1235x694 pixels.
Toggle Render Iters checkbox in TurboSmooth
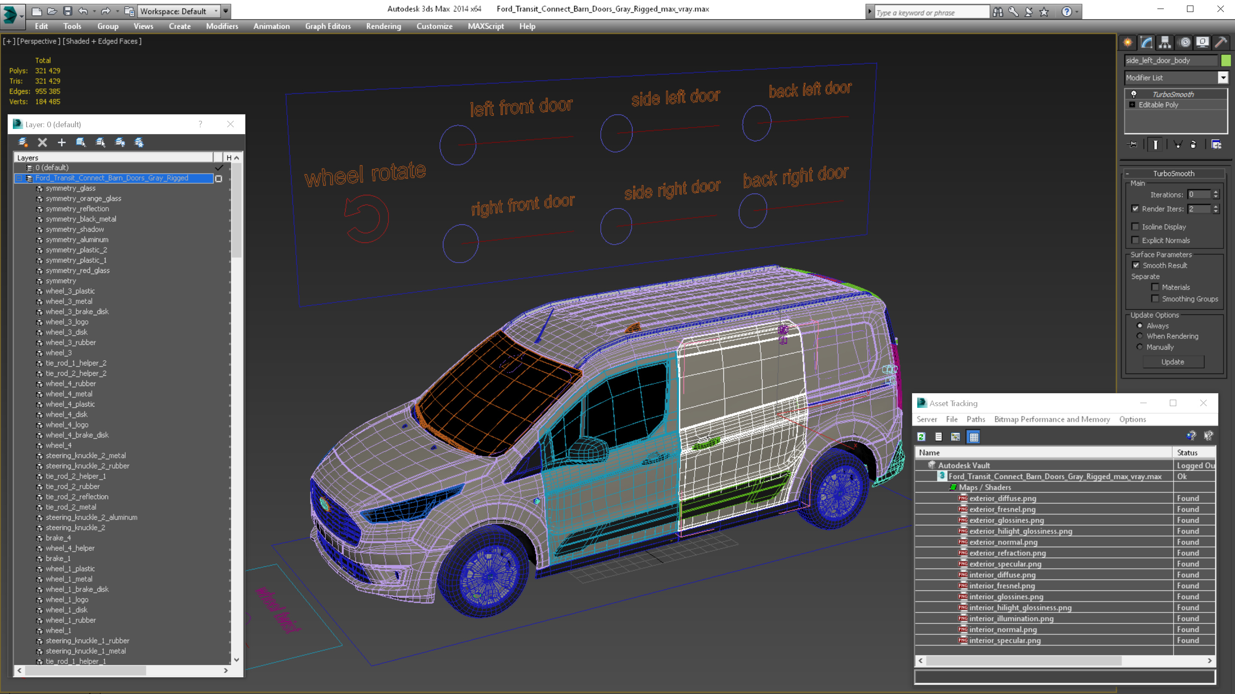[1135, 208]
